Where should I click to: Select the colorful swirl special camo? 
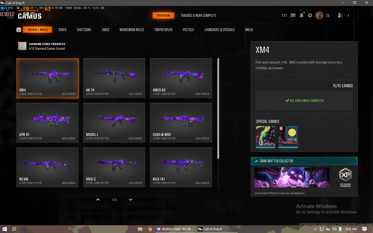266,136
